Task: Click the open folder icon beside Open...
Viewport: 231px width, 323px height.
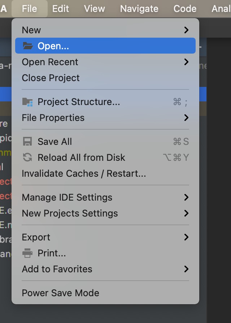Action: tap(28, 46)
